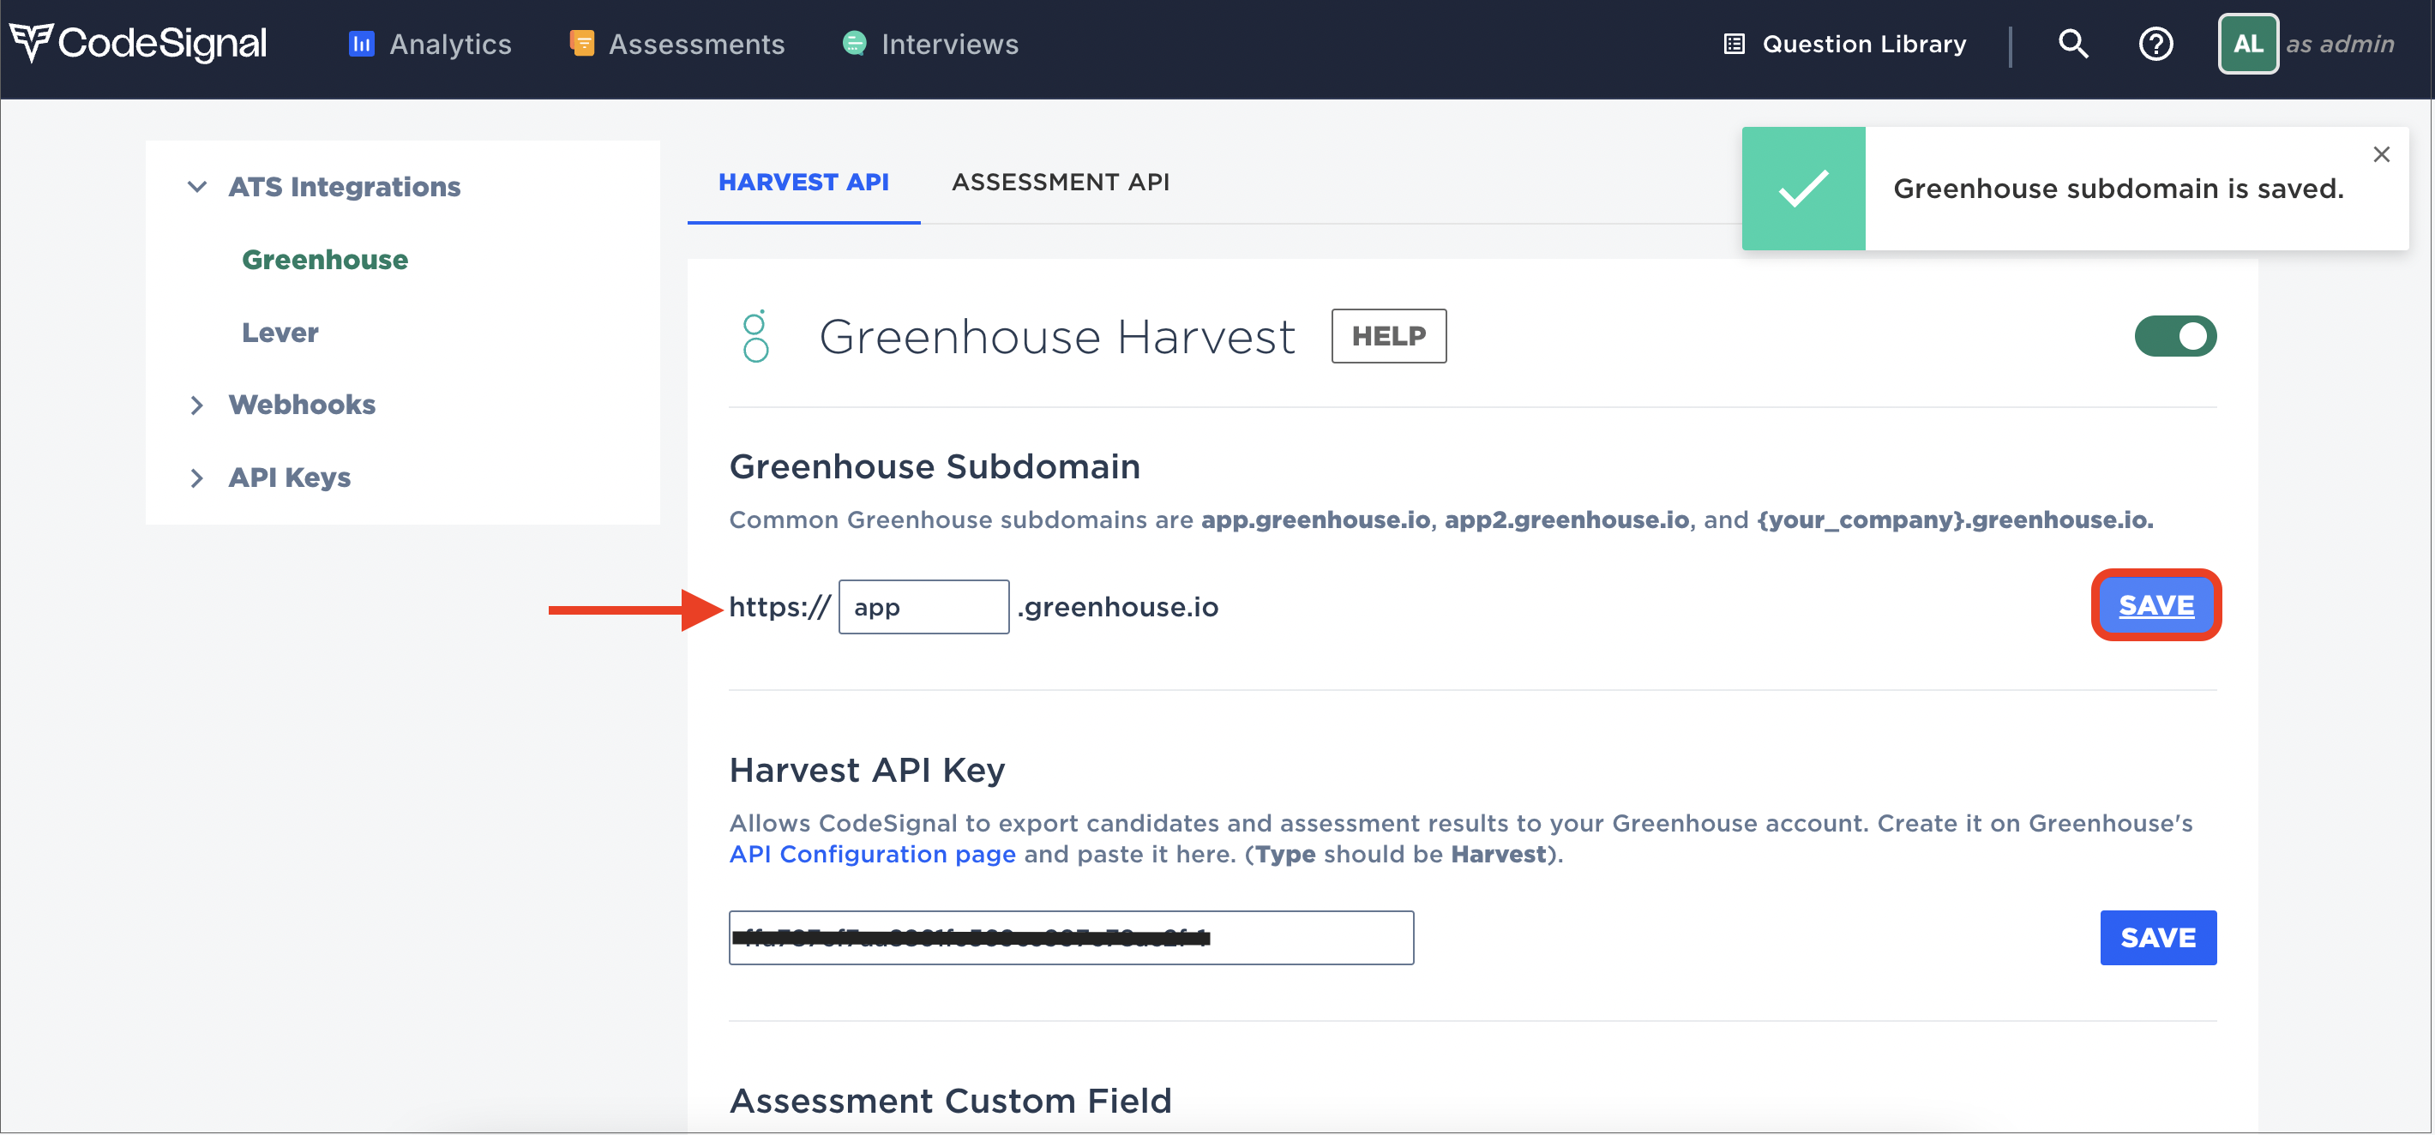Screen dimensions: 2435x1135
Task: Open the AL user avatar menu
Action: pyautogui.click(x=2247, y=45)
